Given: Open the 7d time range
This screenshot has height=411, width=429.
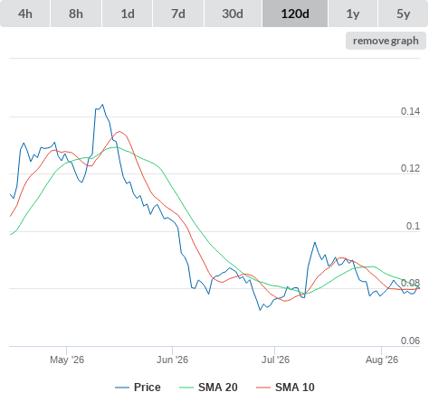Looking at the screenshot, I should 178,14.
